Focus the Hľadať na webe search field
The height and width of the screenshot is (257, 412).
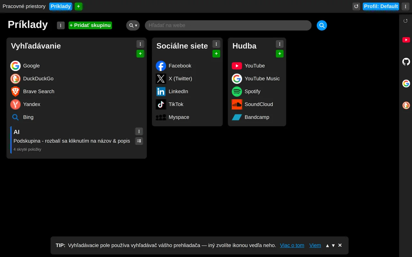point(228,25)
